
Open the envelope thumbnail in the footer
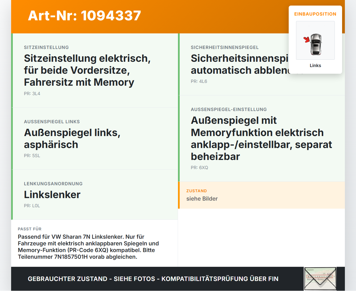tap(320, 279)
